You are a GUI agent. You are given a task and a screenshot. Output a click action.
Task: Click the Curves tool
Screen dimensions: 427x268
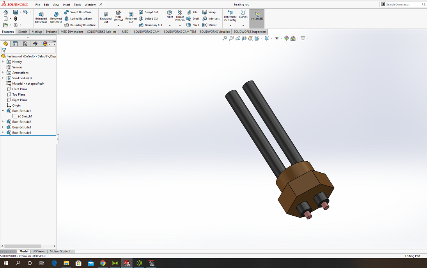coord(243,14)
